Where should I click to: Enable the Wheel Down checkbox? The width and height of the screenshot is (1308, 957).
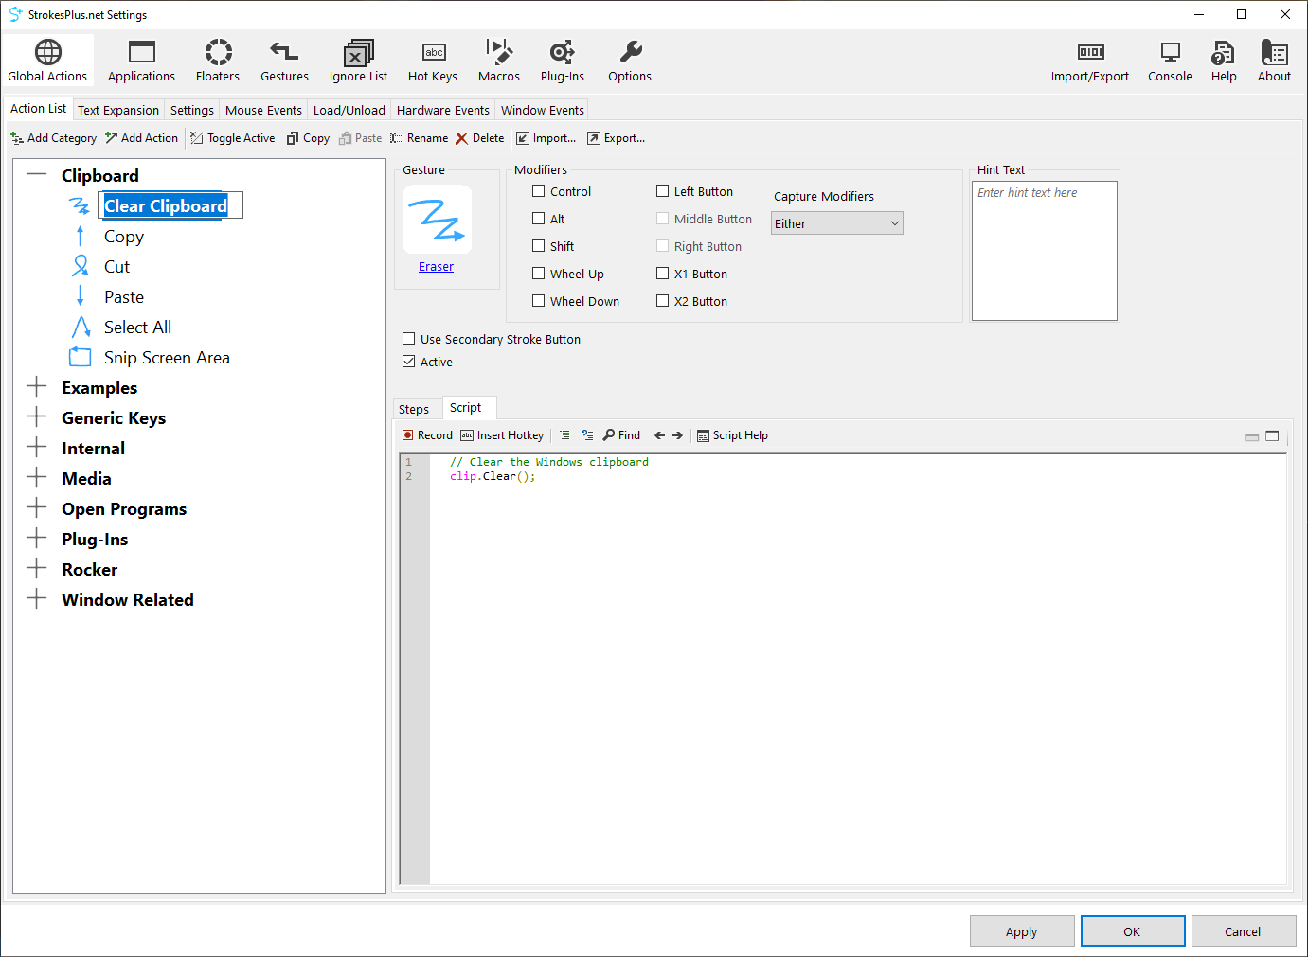tap(538, 301)
